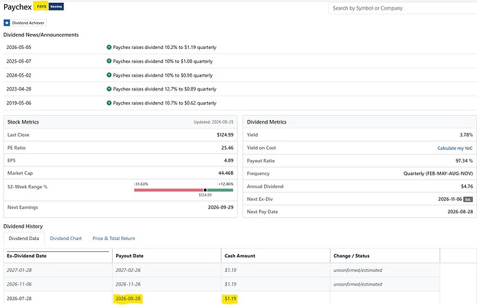This screenshot has height=305, width=477.
Task: Open news: Paychex raises dividend 10.2% to $1.19
Action: click(x=165, y=48)
